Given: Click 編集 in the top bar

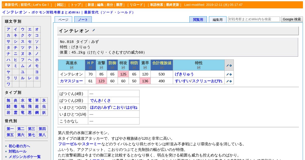Looking at the screenshot, I should (100, 5).
